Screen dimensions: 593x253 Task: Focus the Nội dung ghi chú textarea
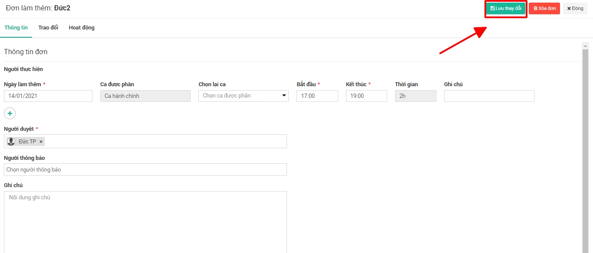point(145,221)
